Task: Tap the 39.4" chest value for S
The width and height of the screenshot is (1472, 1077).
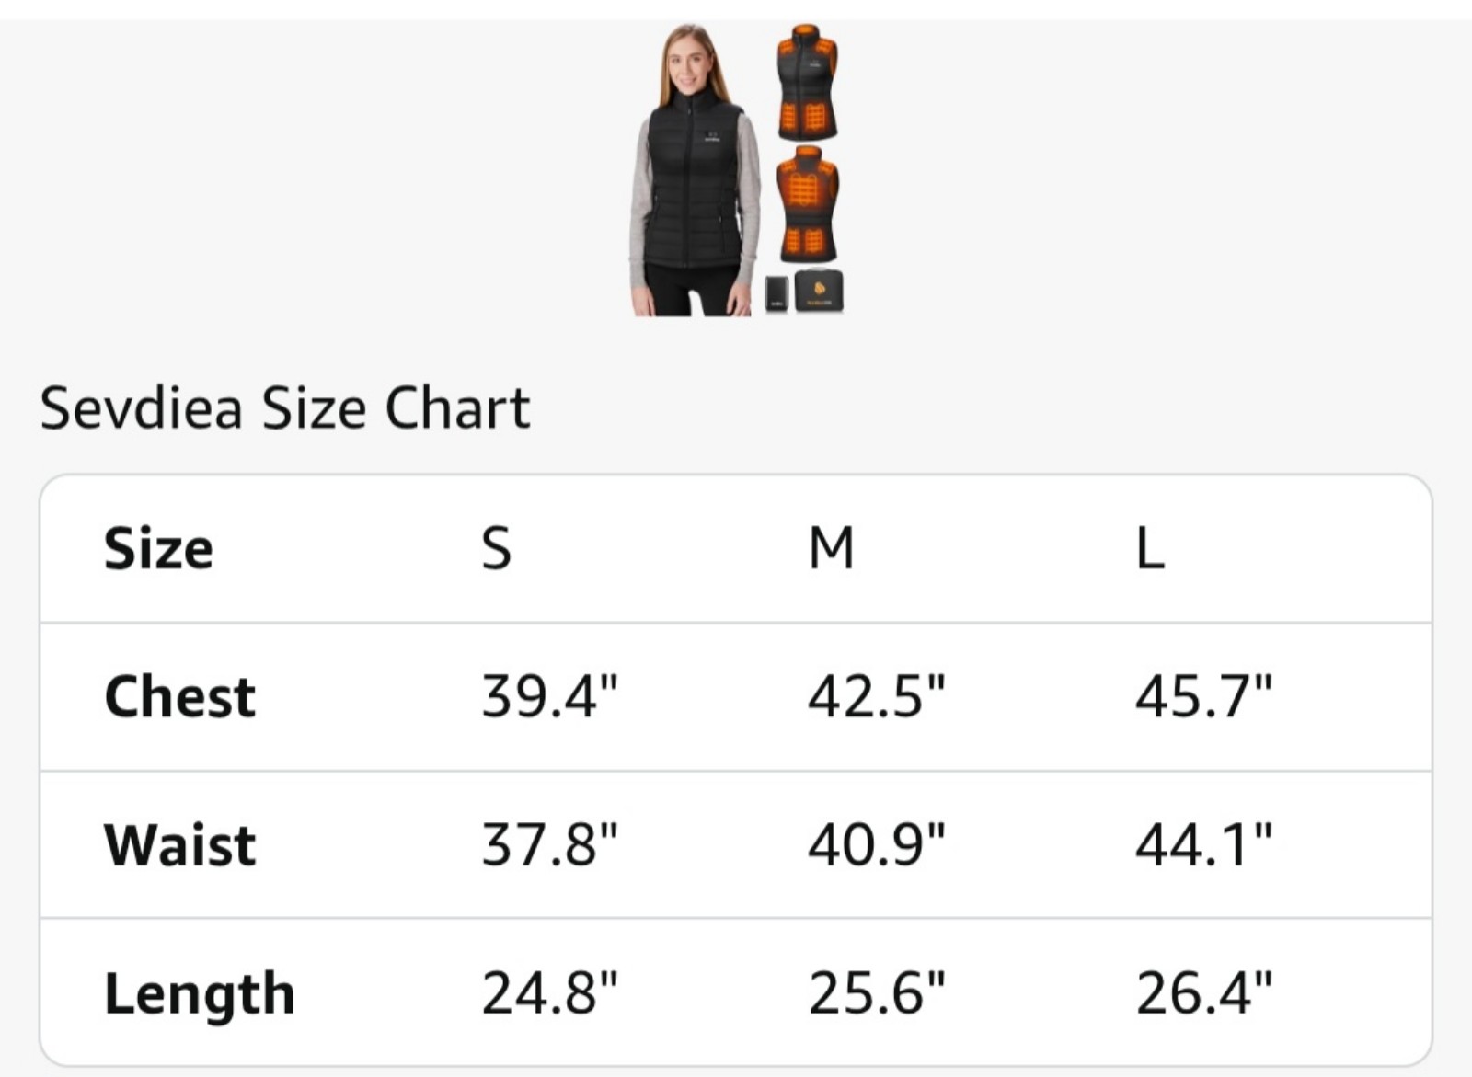Action: pos(550,696)
